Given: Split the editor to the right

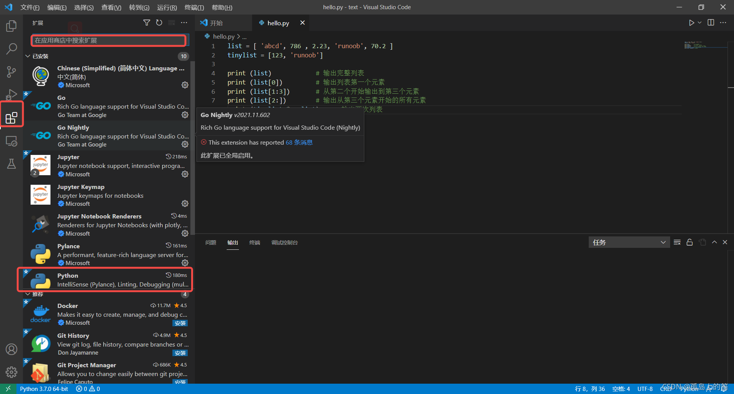Looking at the screenshot, I should (x=711, y=23).
